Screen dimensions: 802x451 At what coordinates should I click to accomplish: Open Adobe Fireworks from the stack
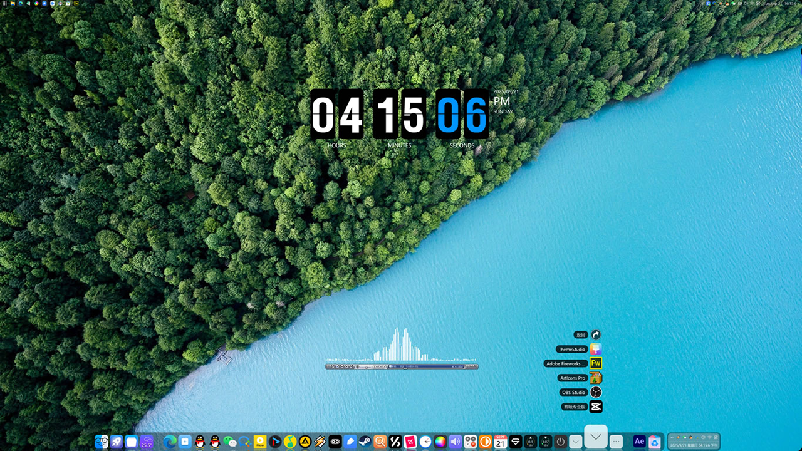[x=596, y=363]
